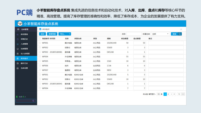Click the 仓库管理 home icon in sidebar
The image size is (201, 113).
tap(18, 29)
